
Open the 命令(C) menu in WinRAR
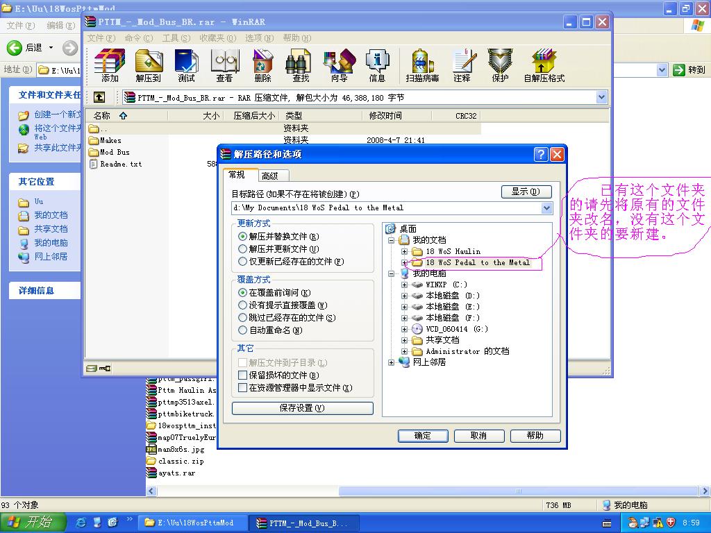pyautogui.click(x=139, y=38)
